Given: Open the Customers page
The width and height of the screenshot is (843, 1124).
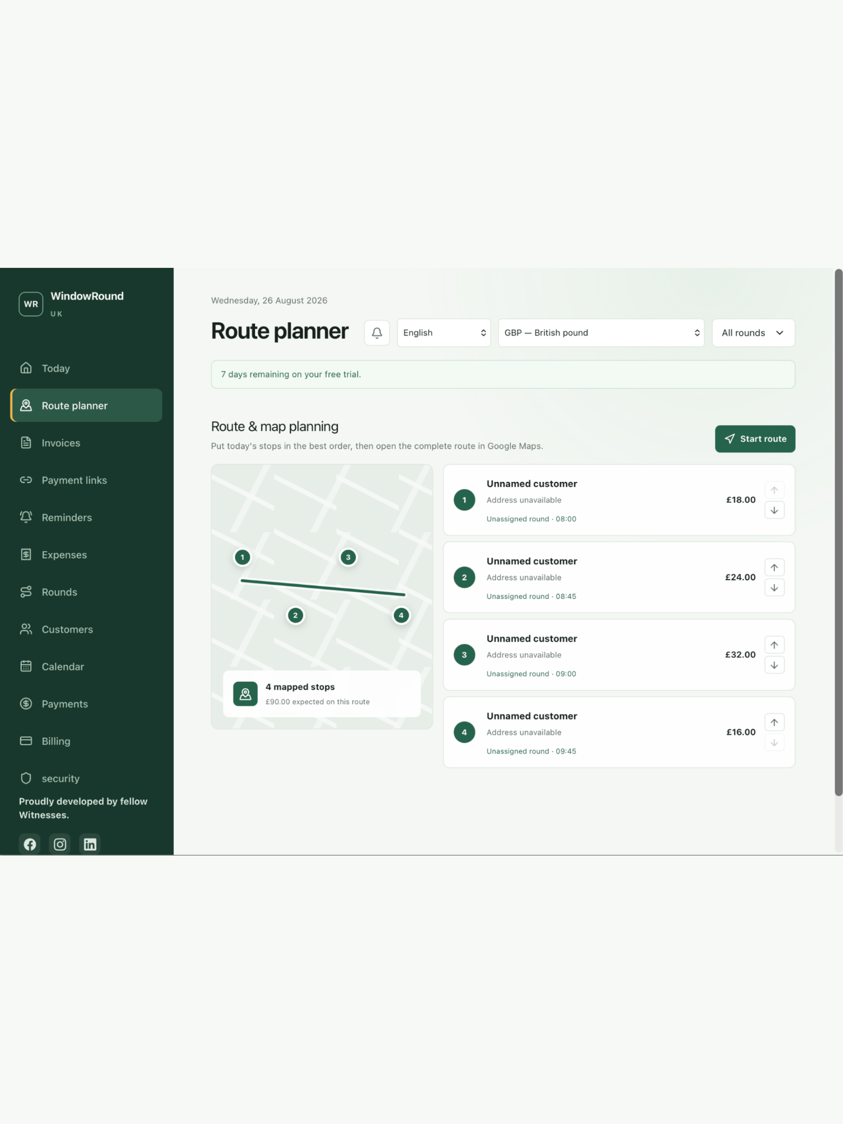Looking at the screenshot, I should pos(86,630).
